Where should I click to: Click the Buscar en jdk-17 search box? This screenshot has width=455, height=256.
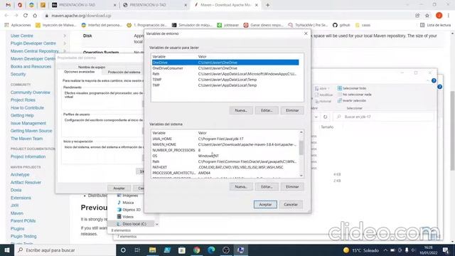[384, 117]
